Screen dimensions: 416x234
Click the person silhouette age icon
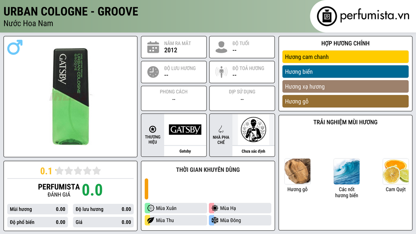coord(221,47)
